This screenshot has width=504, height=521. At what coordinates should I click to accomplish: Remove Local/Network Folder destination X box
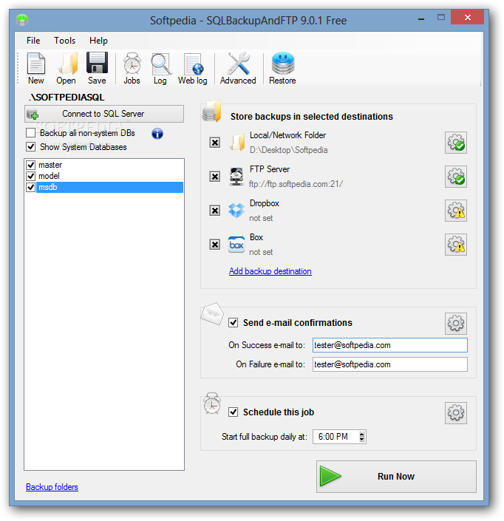(x=215, y=143)
